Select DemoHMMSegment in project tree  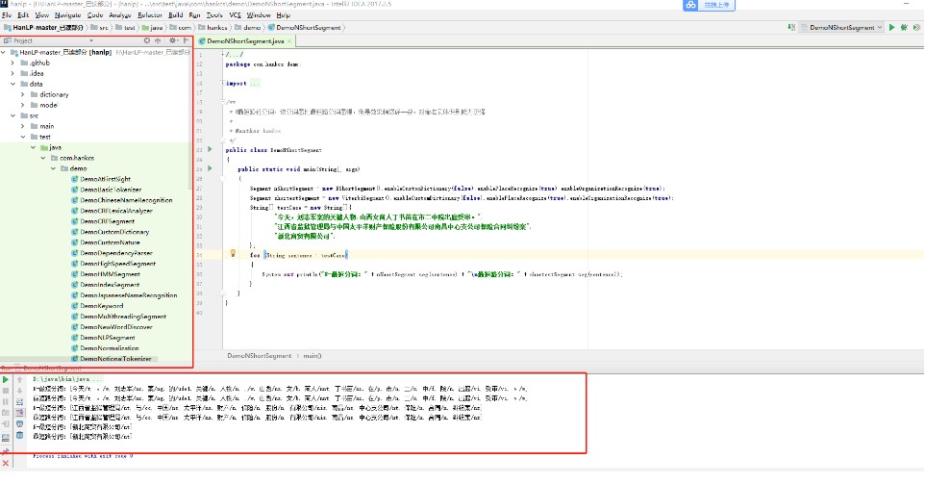(x=110, y=274)
